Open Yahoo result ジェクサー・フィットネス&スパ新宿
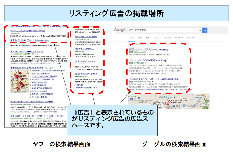233x155 pixels. point(32,102)
